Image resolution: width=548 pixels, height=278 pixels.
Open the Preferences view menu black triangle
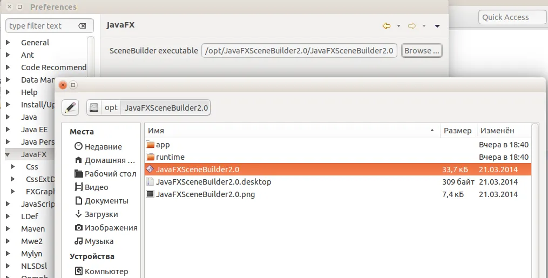coord(437,26)
